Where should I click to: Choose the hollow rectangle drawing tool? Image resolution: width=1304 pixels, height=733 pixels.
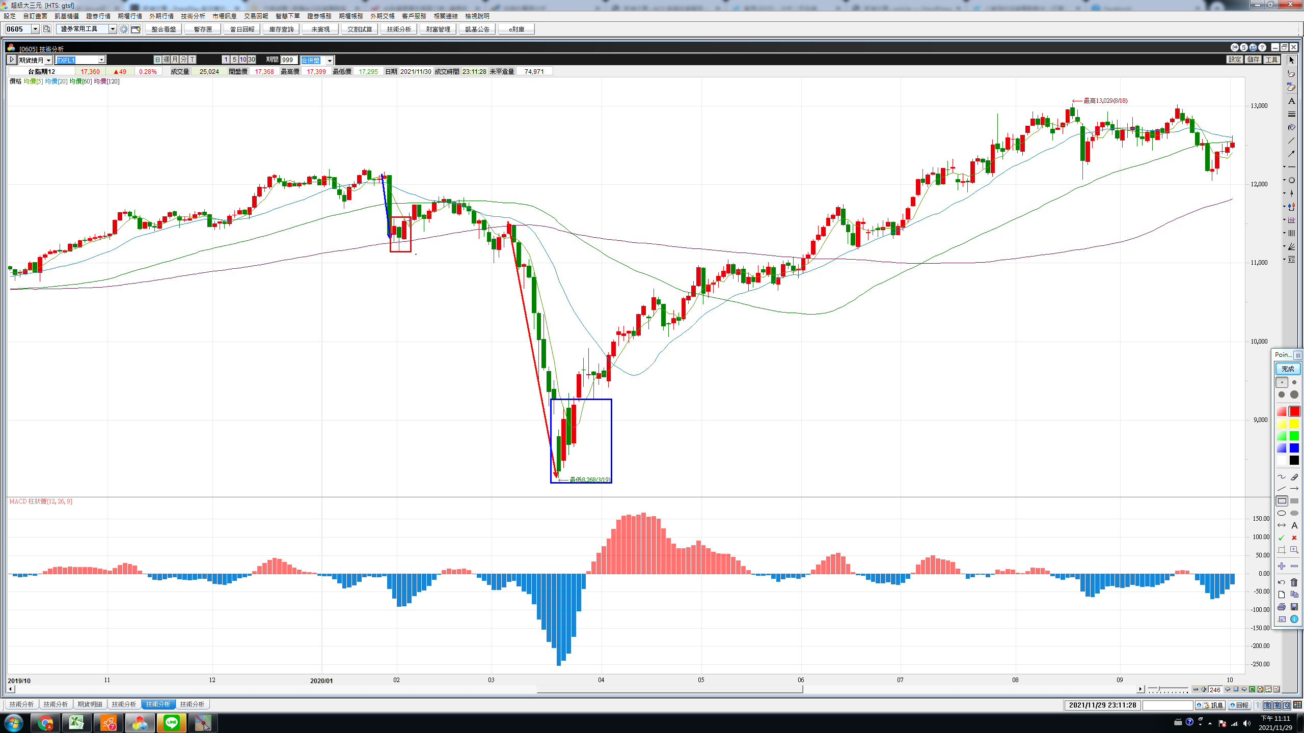point(1282,501)
